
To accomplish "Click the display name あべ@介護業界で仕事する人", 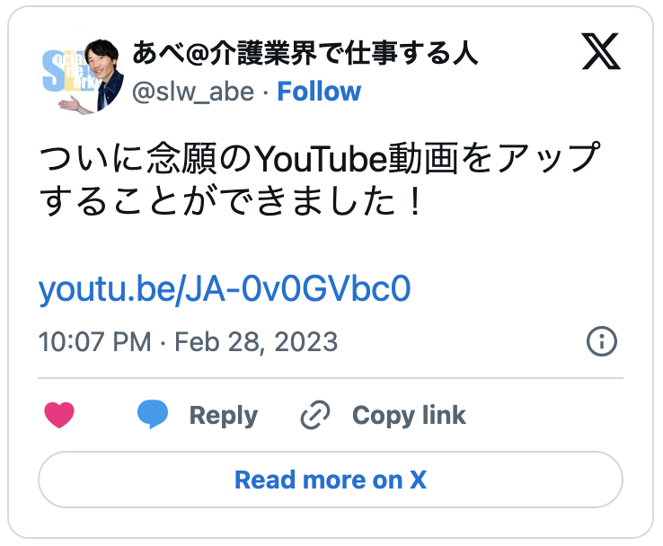I will click(305, 54).
